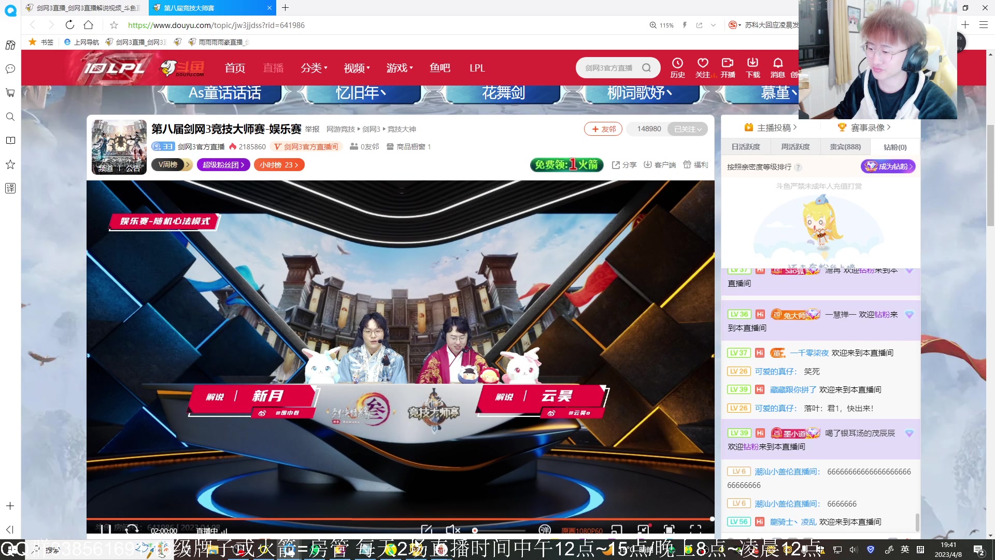Click the 免费领1火箭 free rocket button

point(566,165)
